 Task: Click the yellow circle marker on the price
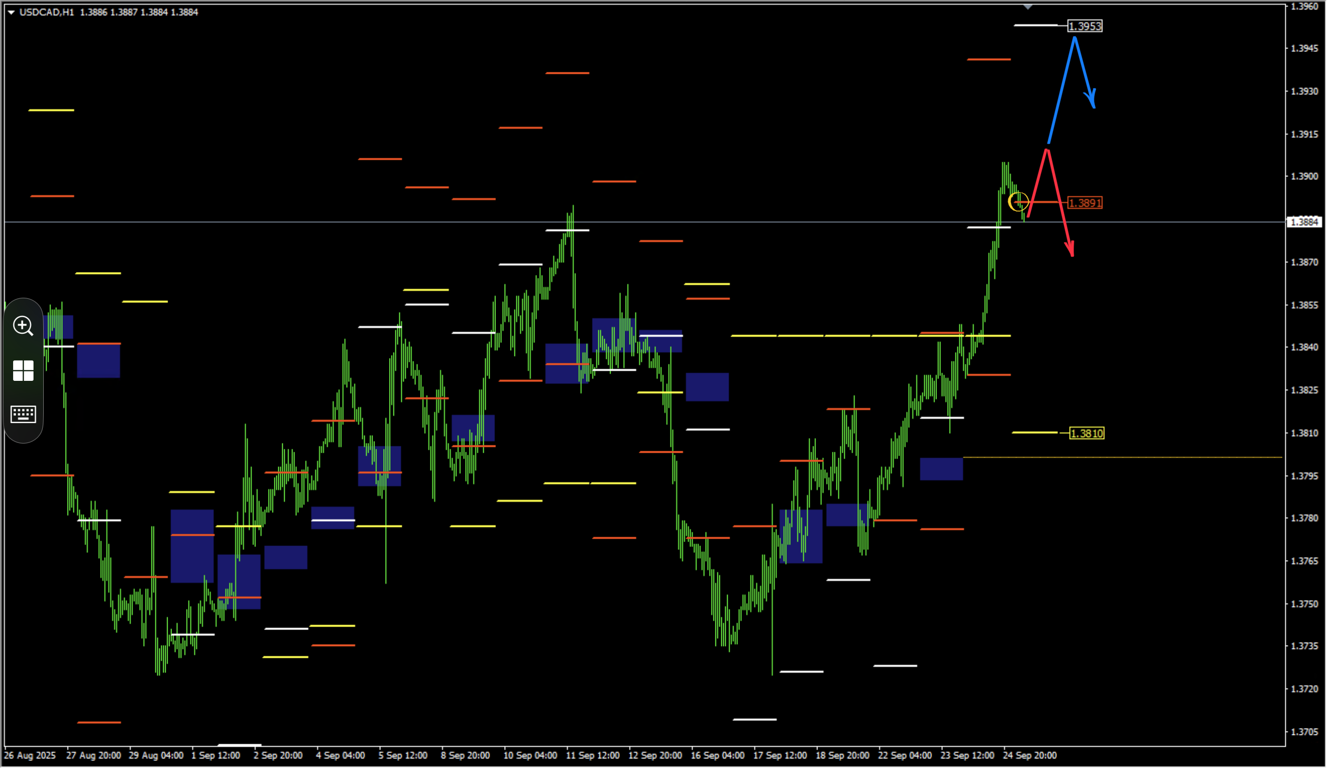tap(1019, 202)
